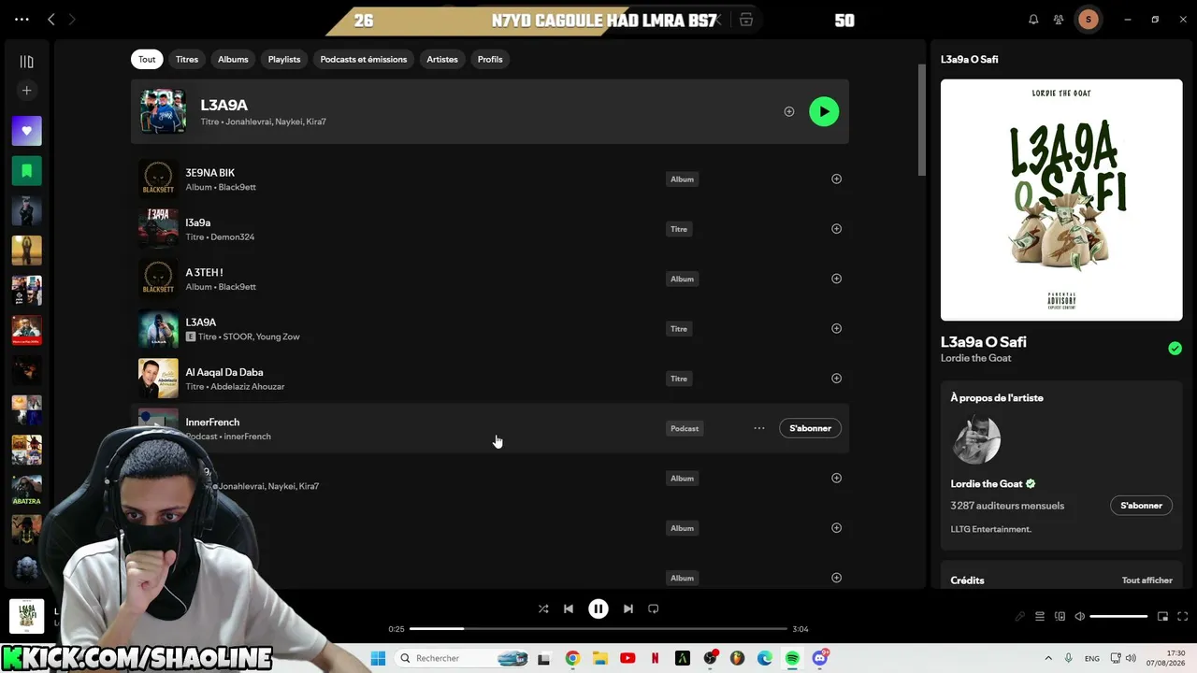Screen dimensions: 1197x673
Task: Open the library panel icon in sidebar
Action: pyautogui.click(x=26, y=62)
